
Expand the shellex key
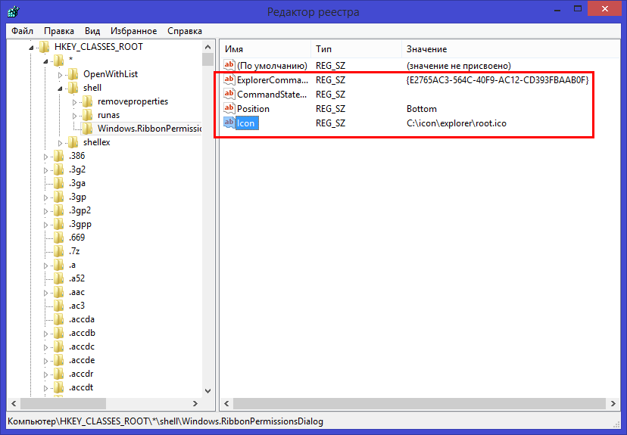click(x=60, y=143)
